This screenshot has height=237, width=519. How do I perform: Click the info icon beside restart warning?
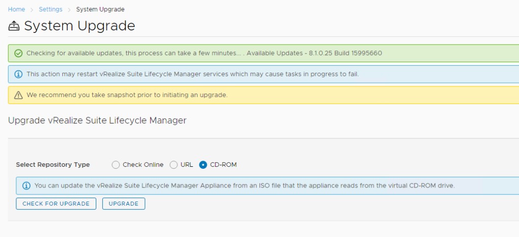pyautogui.click(x=19, y=74)
